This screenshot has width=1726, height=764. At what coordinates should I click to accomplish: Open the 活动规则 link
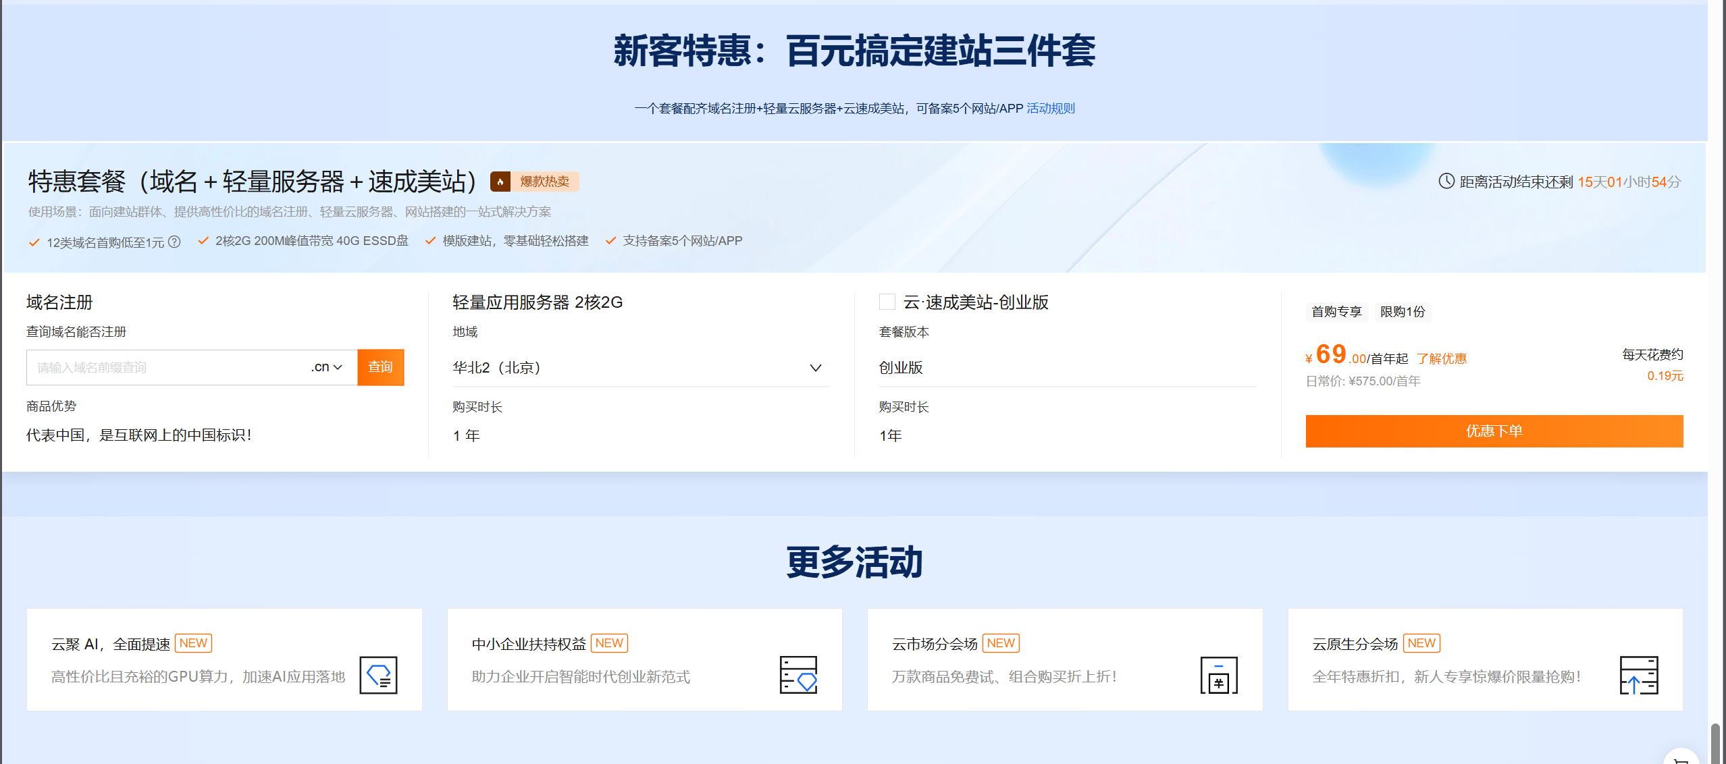pos(1050,108)
